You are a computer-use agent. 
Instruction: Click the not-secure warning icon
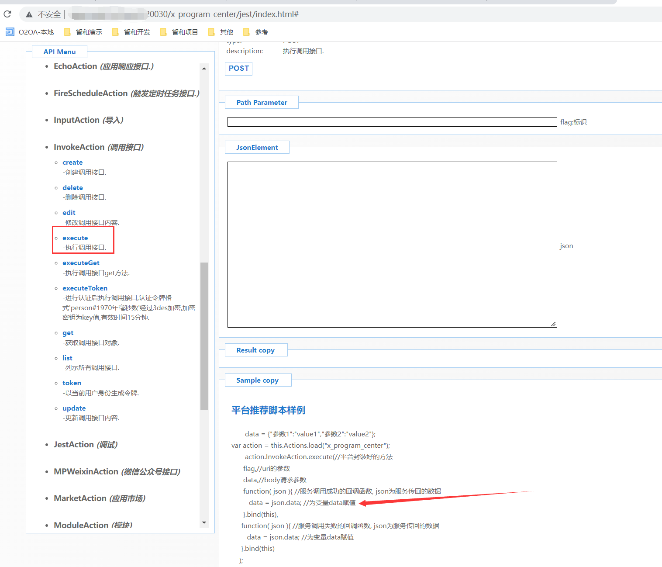[29, 14]
